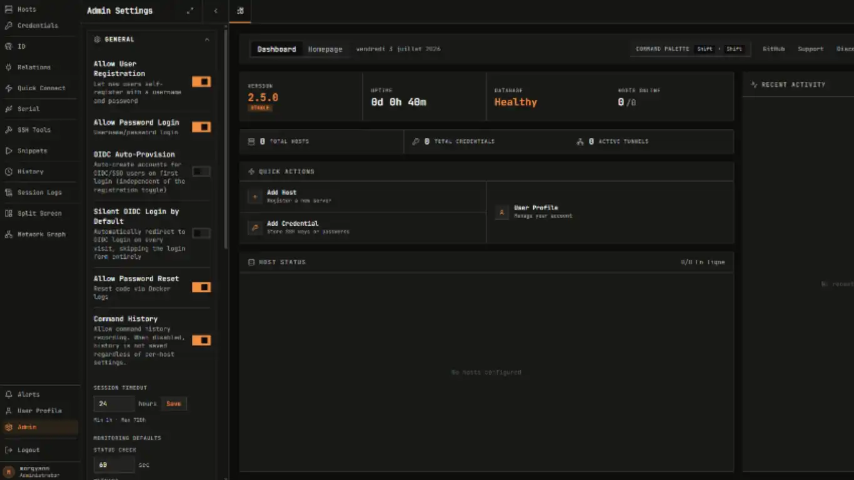The width and height of the screenshot is (854, 480).
Task: Enable OIDC Auto-Provision toggle
Action: pyautogui.click(x=201, y=171)
